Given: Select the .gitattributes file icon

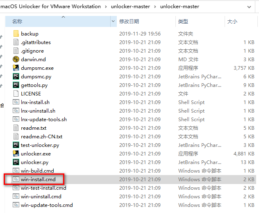Looking at the screenshot, I should [x=16, y=42].
